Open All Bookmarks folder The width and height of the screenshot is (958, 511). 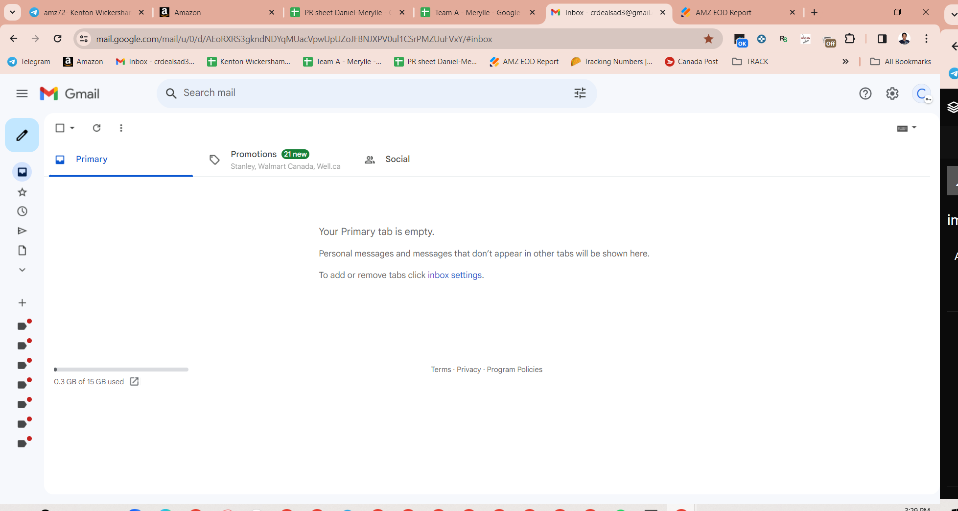tap(901, 62)
